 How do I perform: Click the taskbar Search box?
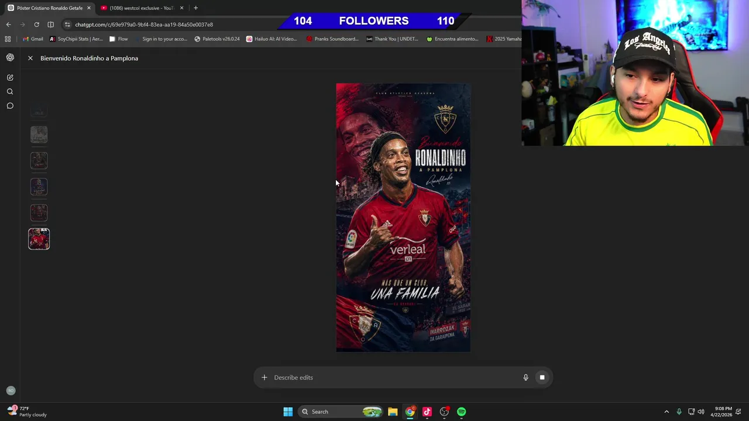click(x=341, y=412)
